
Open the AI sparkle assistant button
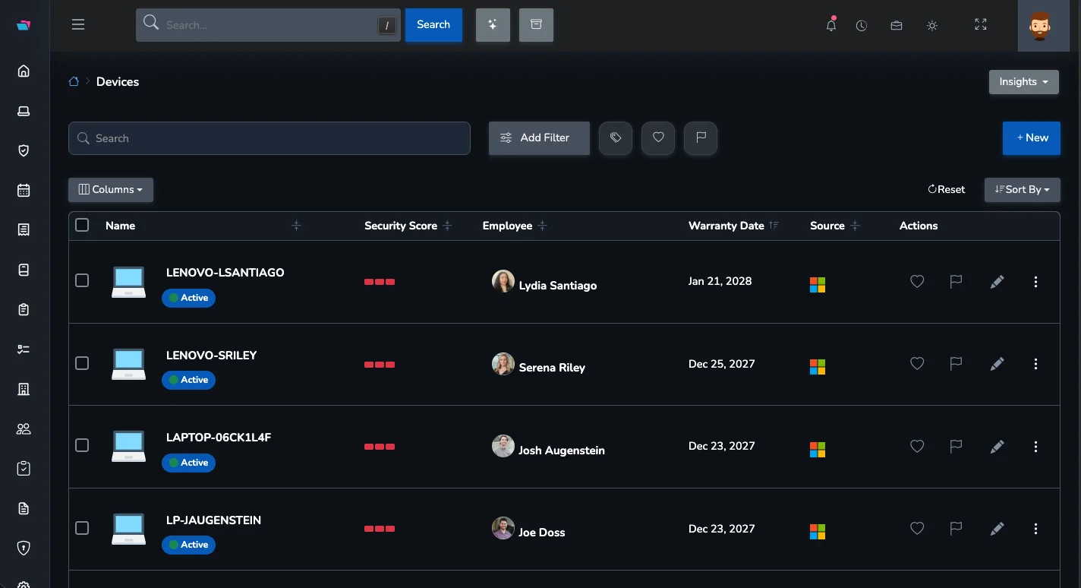493,25
